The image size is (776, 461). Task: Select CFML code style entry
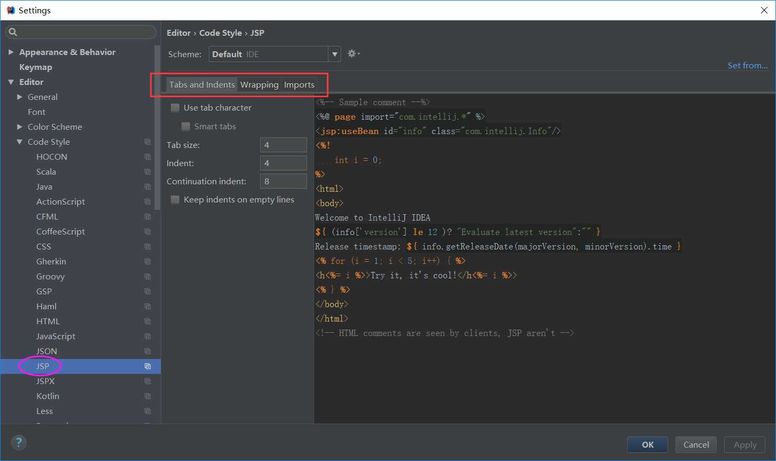click(47, 217)
